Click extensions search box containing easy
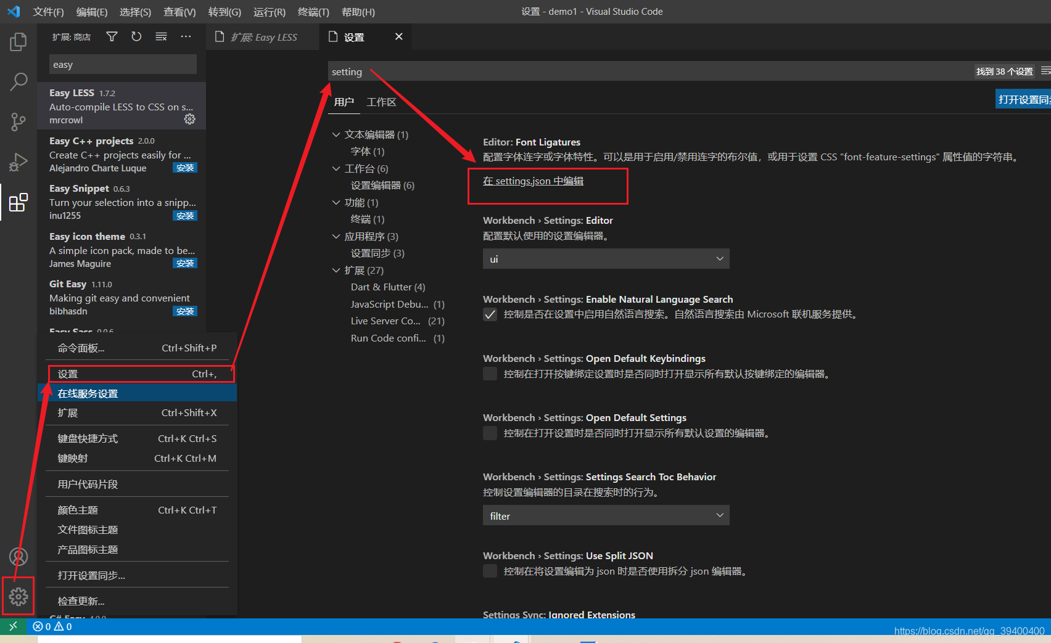1051x643 pixels. (123, 64)
